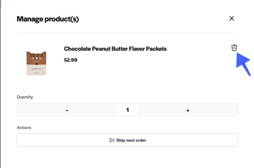Click the word order in Skip next order
This screenshot has height=168, width=254.
pyautogui.click(x=141, y=140)
